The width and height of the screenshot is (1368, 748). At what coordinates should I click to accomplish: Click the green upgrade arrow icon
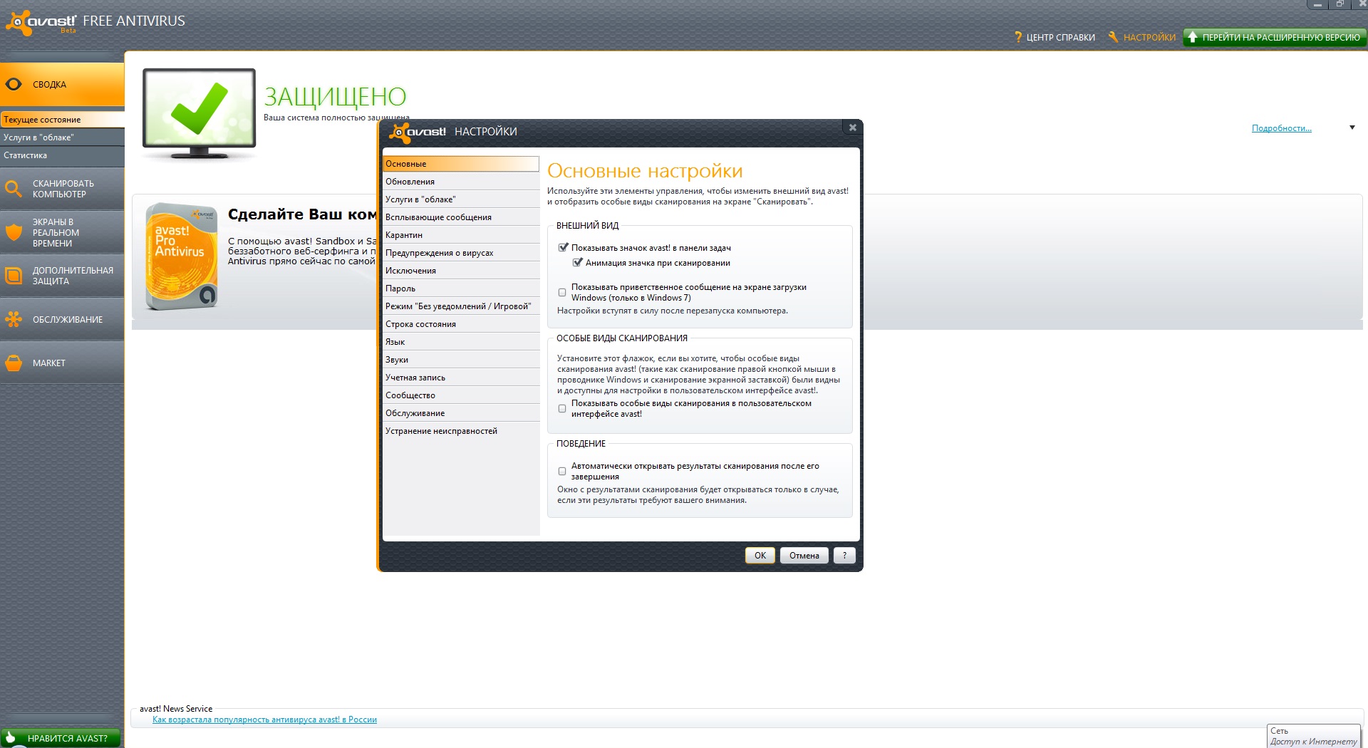(x=1193, y=37)
